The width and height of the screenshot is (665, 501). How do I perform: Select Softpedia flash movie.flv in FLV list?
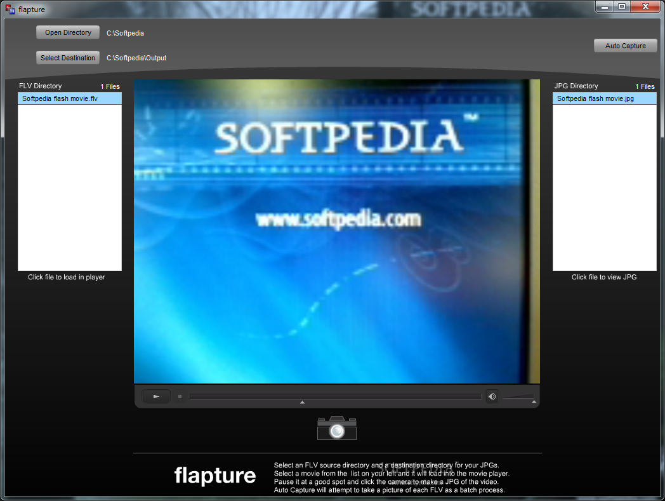70,98
